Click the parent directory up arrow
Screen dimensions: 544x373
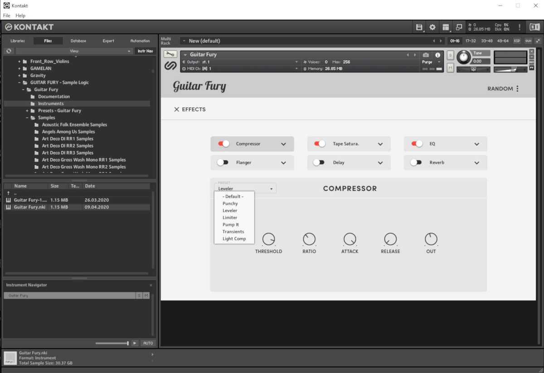pos(8,193)
